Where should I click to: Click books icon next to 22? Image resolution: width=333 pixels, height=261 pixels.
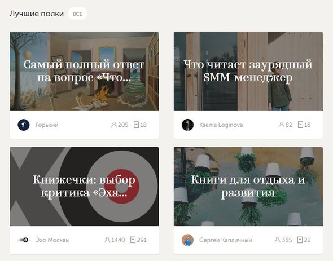pos(300,240)
